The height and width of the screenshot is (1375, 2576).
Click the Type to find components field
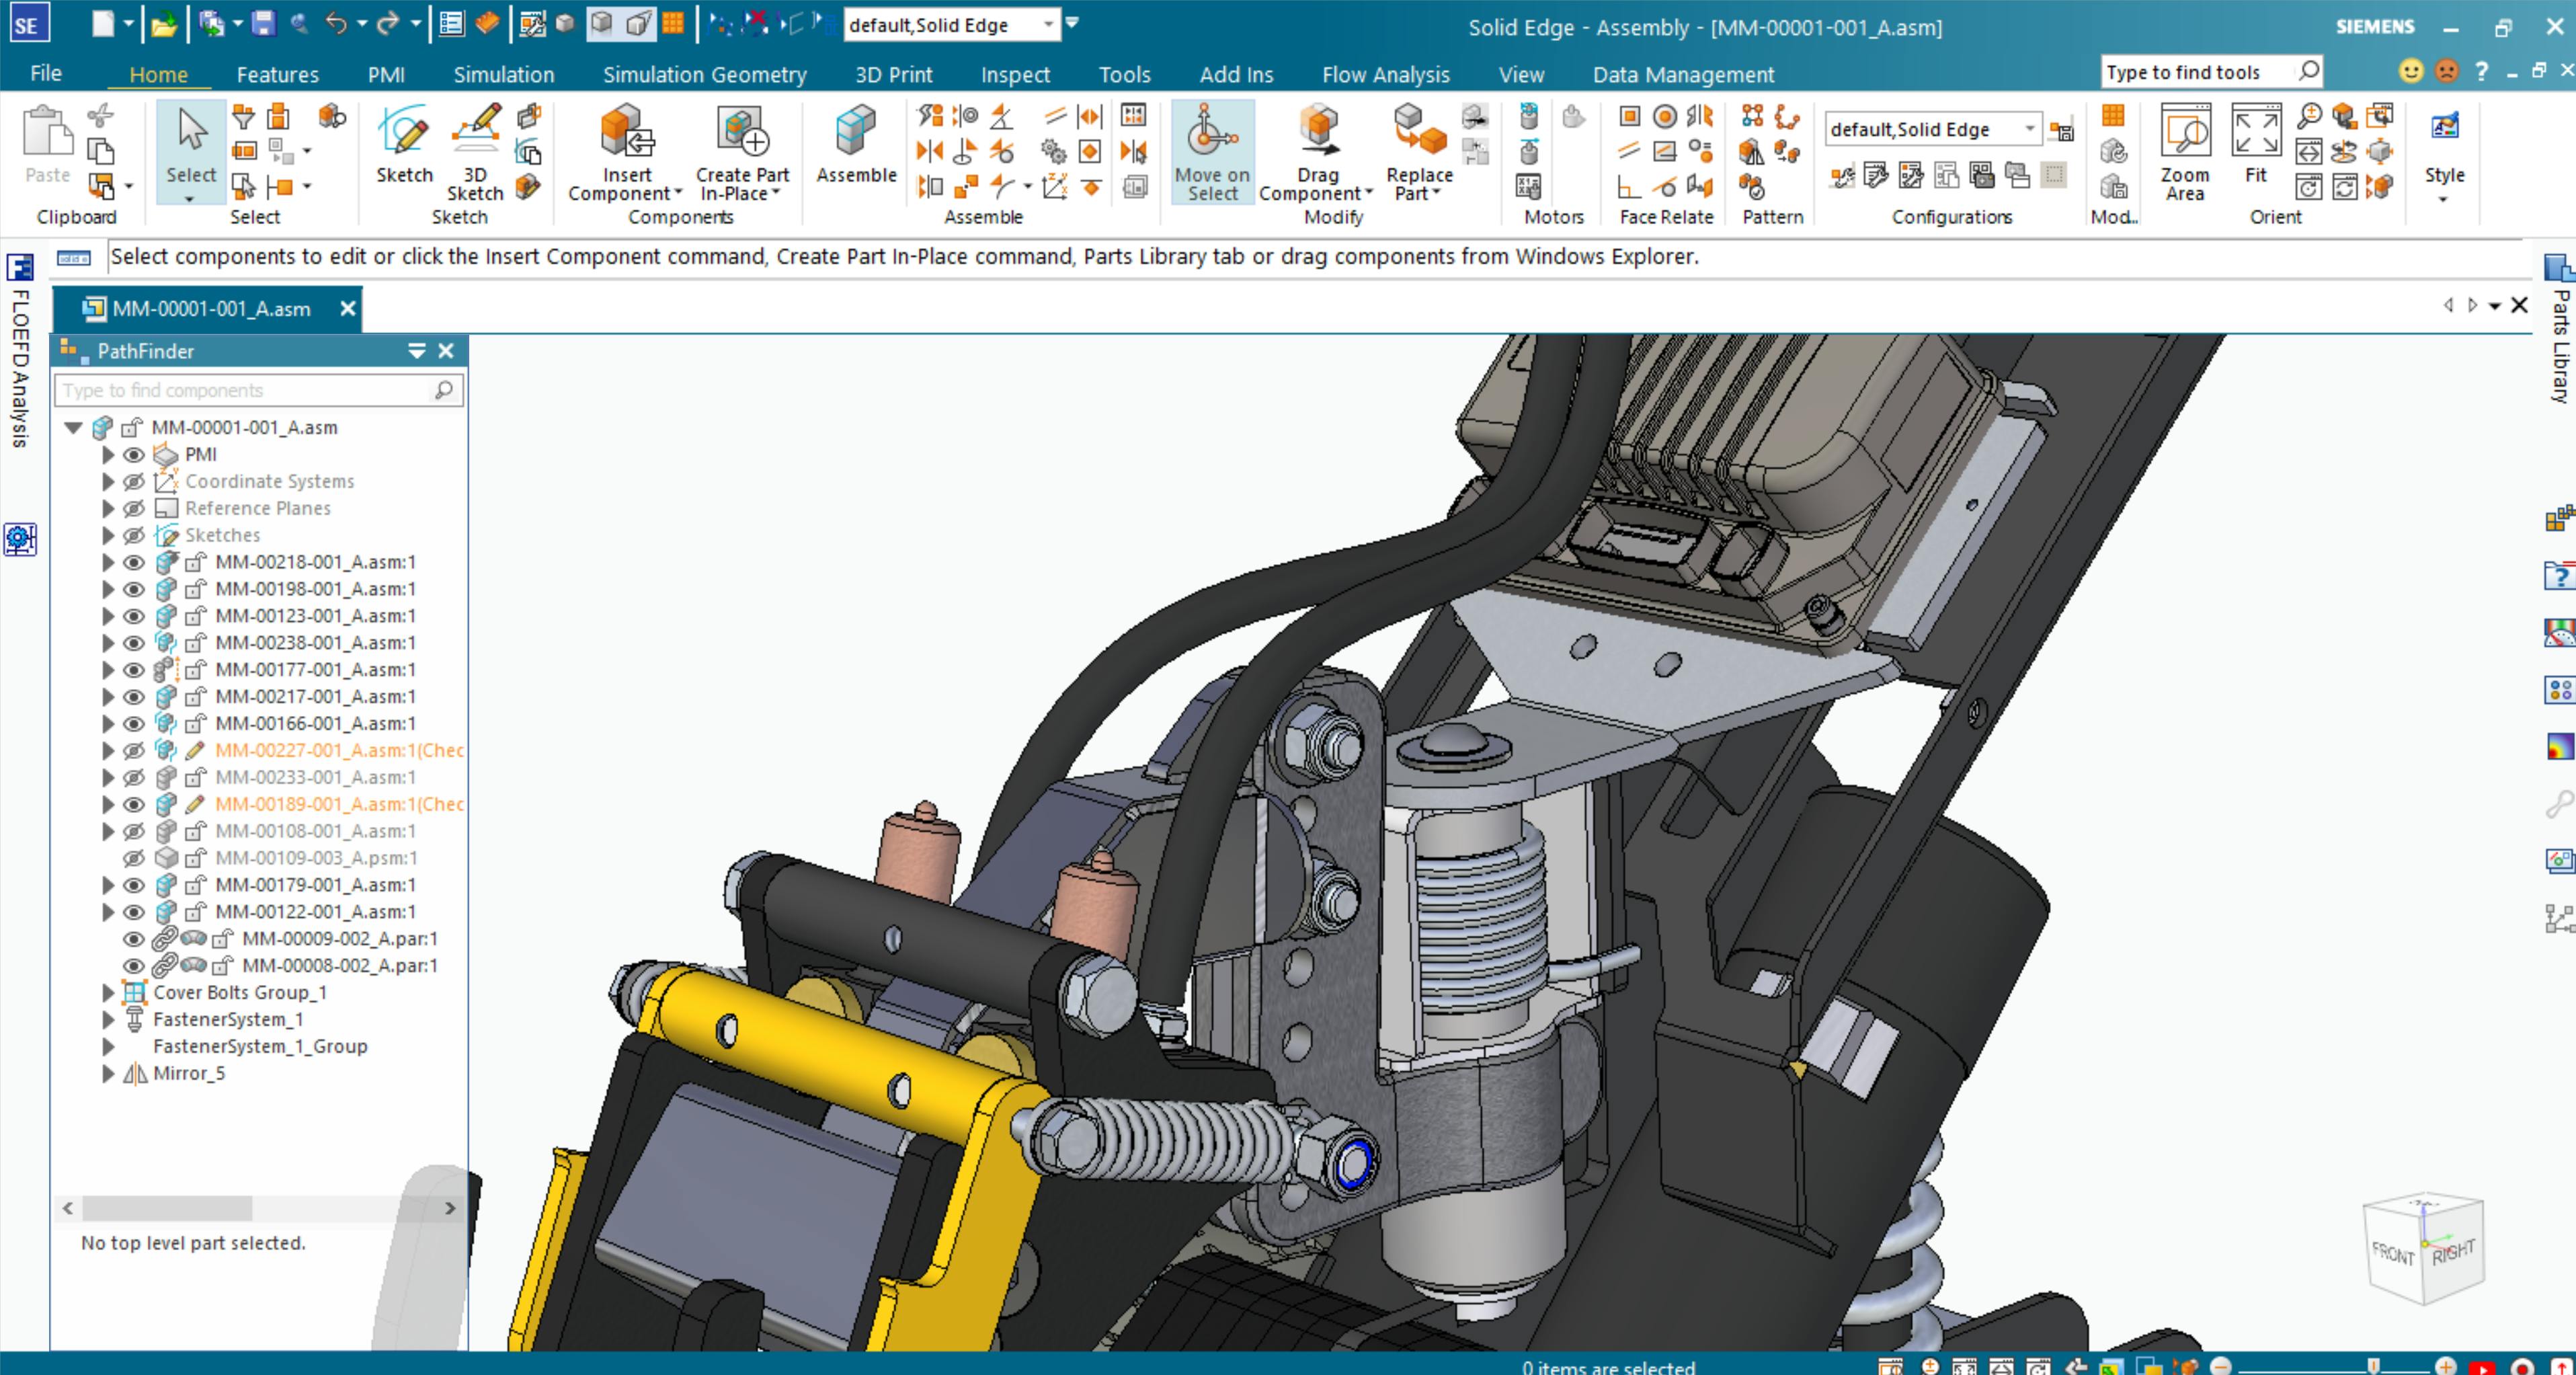tap(250, 390)
